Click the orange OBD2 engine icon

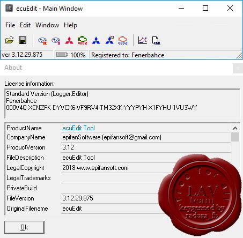click(x=123, y=40)
